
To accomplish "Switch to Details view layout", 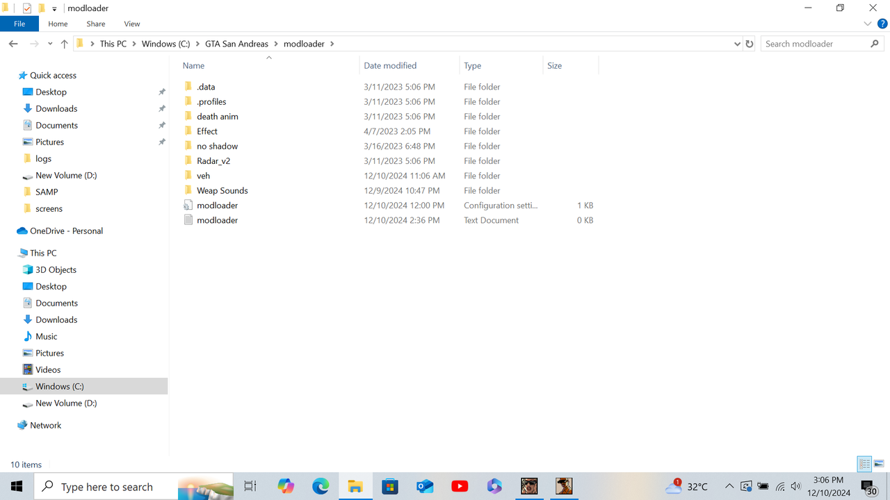I will point(864,464).
